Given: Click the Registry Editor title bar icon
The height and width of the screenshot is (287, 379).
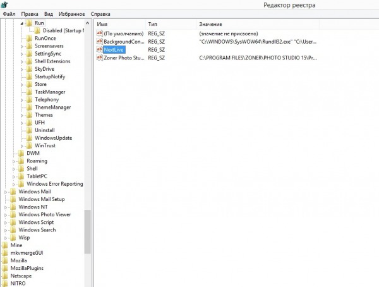Looking at the screenshot, I should [4, 4].
